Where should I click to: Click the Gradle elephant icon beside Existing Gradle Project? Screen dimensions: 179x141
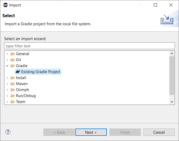pyautogui.click(x=18, y=72)
